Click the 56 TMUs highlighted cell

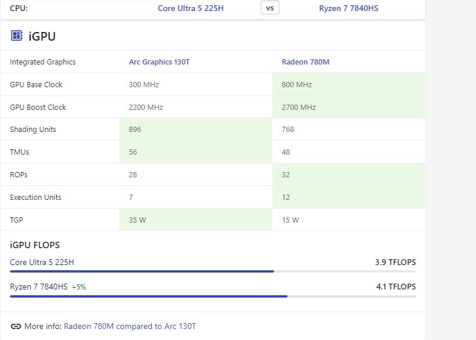(x=196, y=152)
